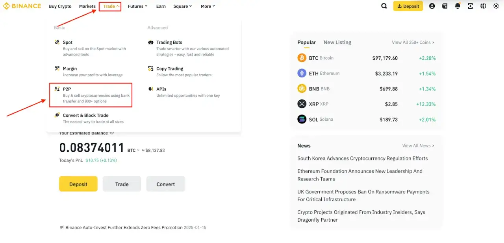Expand the Futures dropdown
The image size is (504, 243).
[x=137, y=6]
